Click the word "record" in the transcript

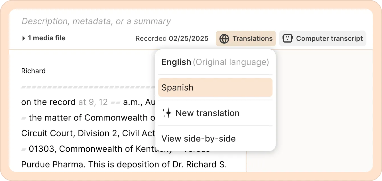[63, 102]
